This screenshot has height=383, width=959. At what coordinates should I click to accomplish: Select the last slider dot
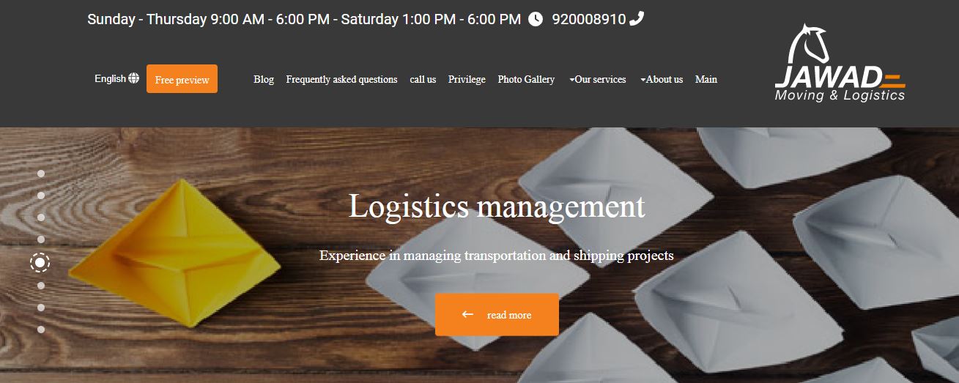41,330
